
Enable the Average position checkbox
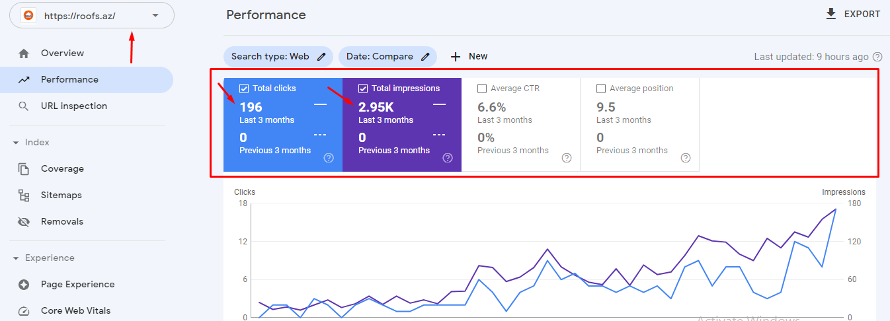tap(601, 89)
